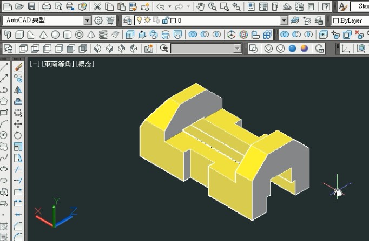Select the Cylinder solid tool
Screen dimensions: 369x241
tap(67, 35)
